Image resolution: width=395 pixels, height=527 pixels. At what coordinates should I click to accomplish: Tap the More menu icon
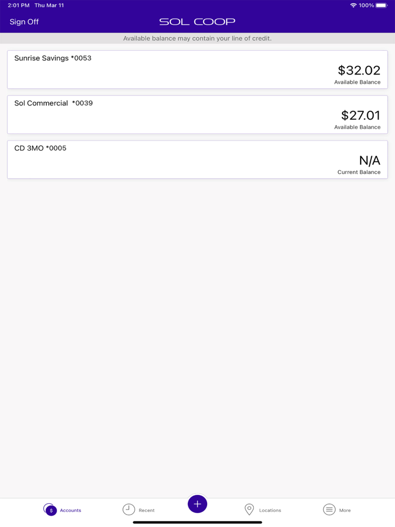pyautogui.click(x=329, y=510)
